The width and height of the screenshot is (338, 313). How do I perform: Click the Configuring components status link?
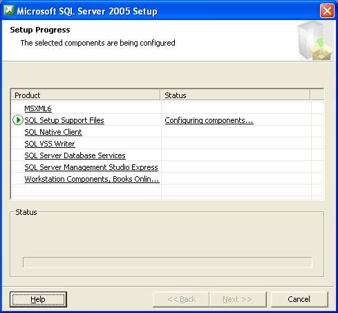coord(209,120)
